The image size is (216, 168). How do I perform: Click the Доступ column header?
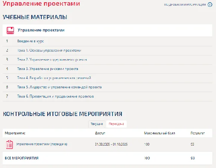pos(100,133)
